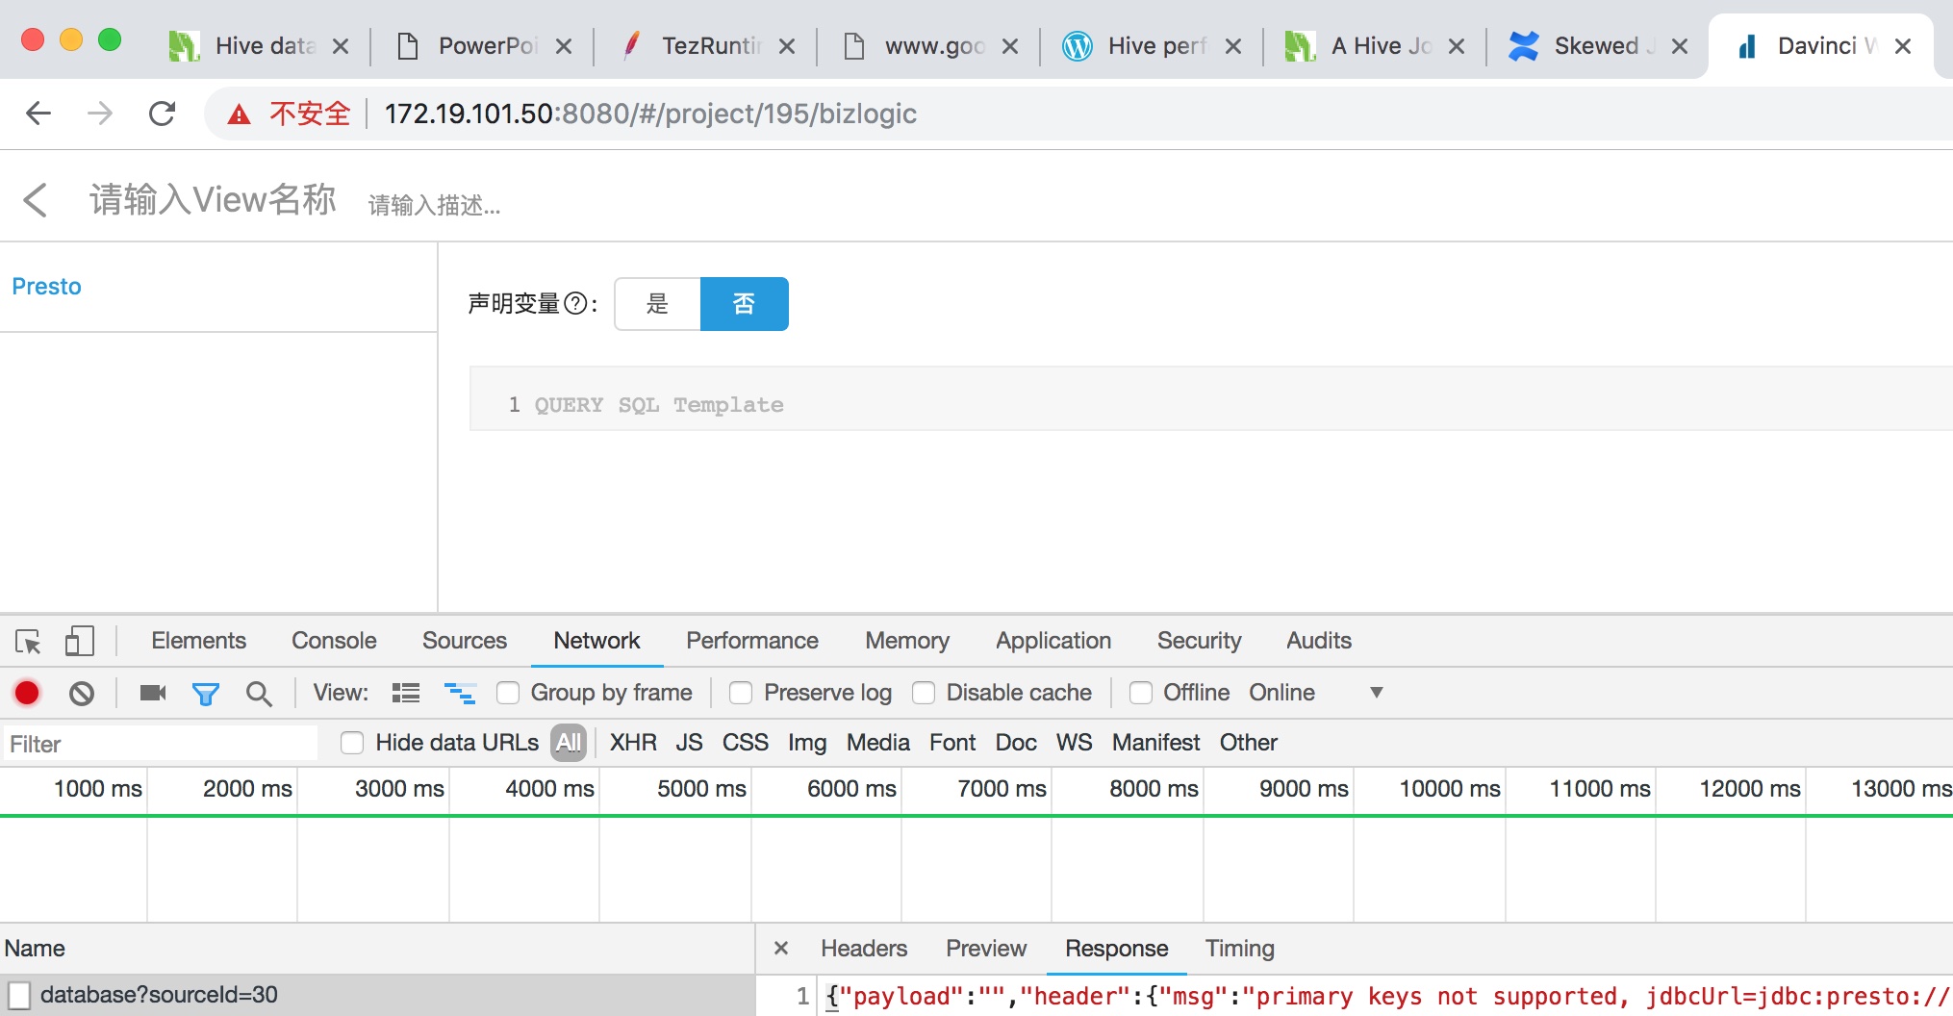Toggle the device toolbar icon
The image size is (1953, 1016).
tap(79, 641)
